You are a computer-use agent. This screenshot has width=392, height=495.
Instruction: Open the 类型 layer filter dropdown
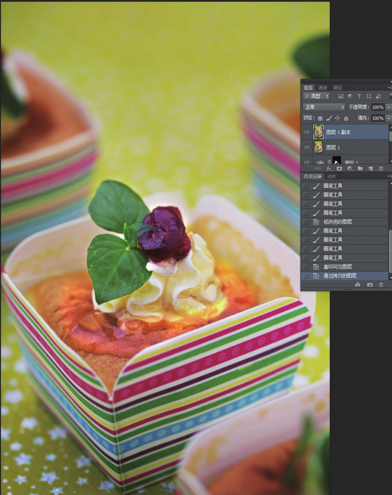(x=316, y=96)
